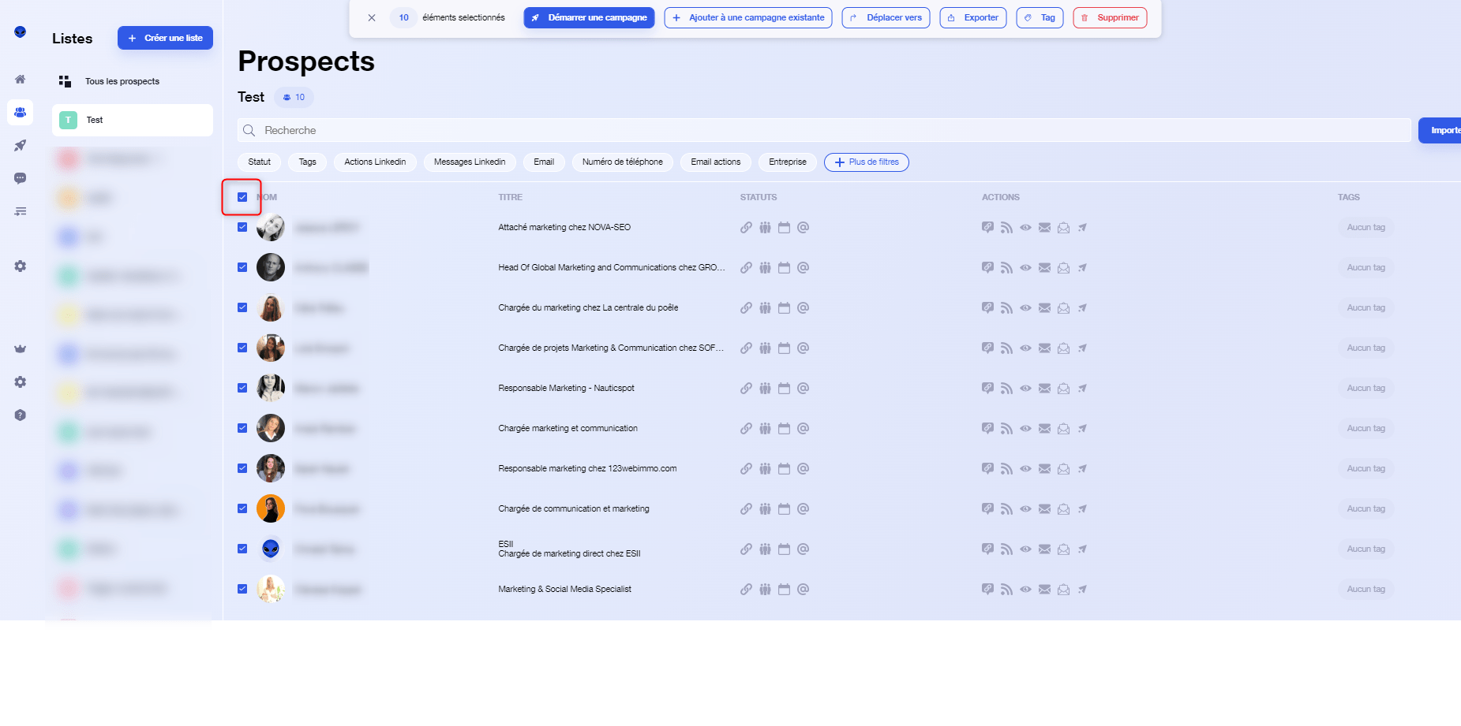Screen dimensions: 1461x726
Task: Open campaigns rocket icon in sidebar
Action: [21, 146]
